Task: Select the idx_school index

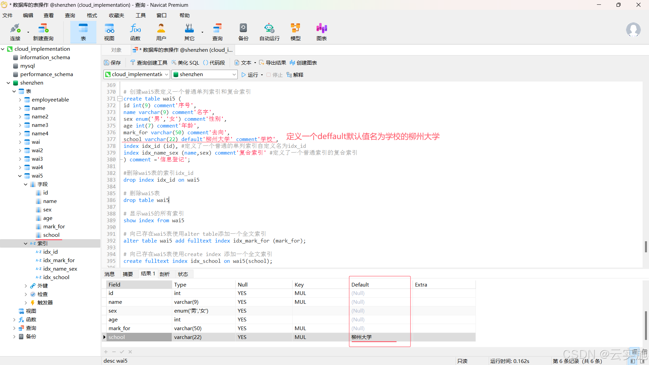Action: click(56, 277)
